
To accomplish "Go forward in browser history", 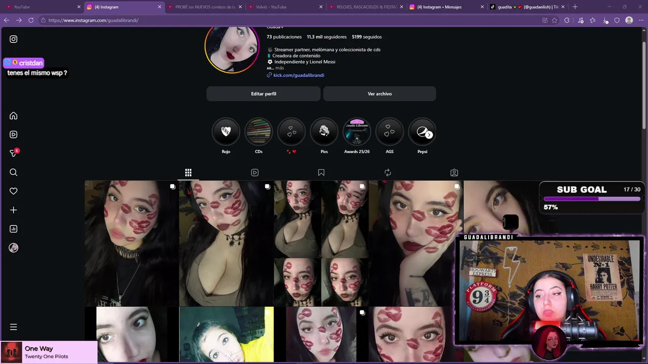I will click(x=19, y=20).
